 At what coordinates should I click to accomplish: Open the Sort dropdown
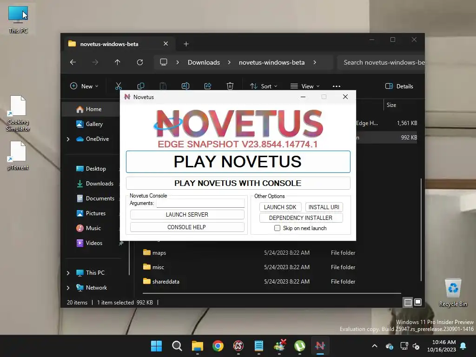click(x=263, y=86)
